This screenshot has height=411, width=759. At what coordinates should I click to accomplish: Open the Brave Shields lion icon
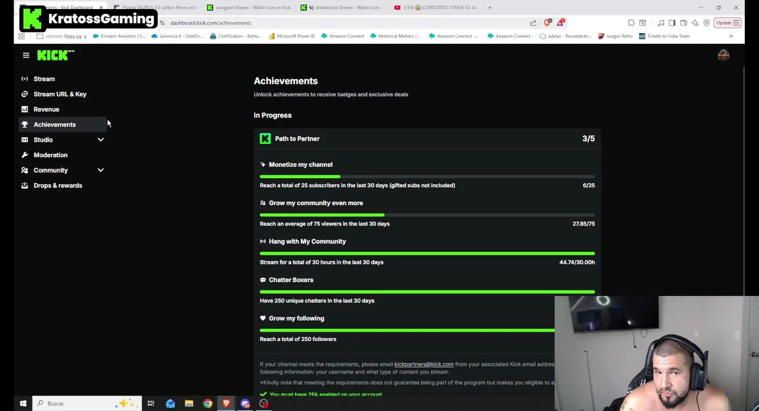pos(548,23)
